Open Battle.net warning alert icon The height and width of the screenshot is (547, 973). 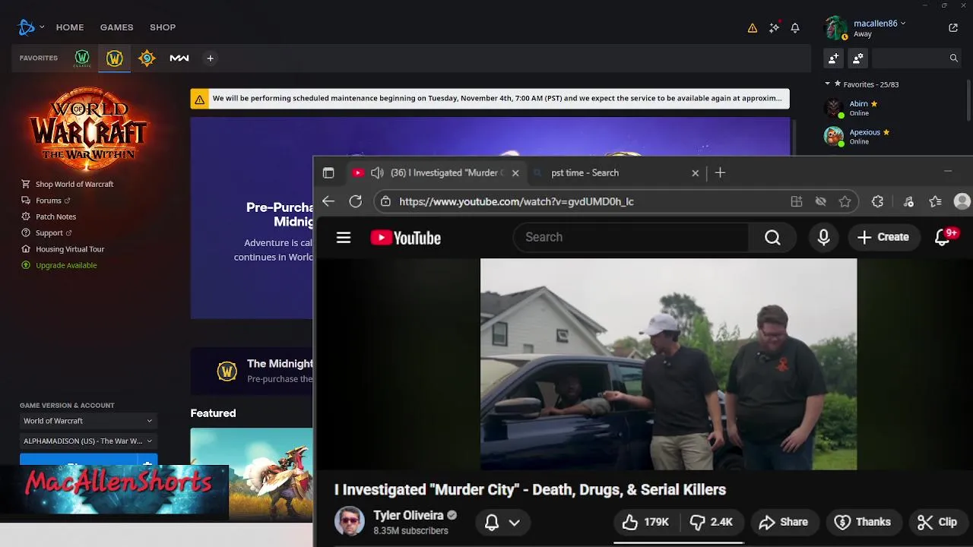[753, 28]
